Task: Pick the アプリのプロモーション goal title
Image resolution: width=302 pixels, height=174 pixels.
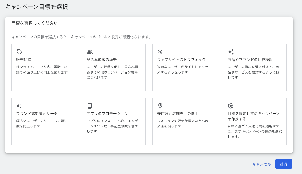Action: [107, 114]
